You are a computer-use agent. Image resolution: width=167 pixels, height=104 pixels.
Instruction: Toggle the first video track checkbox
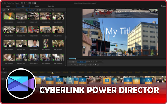pos(3,79)
